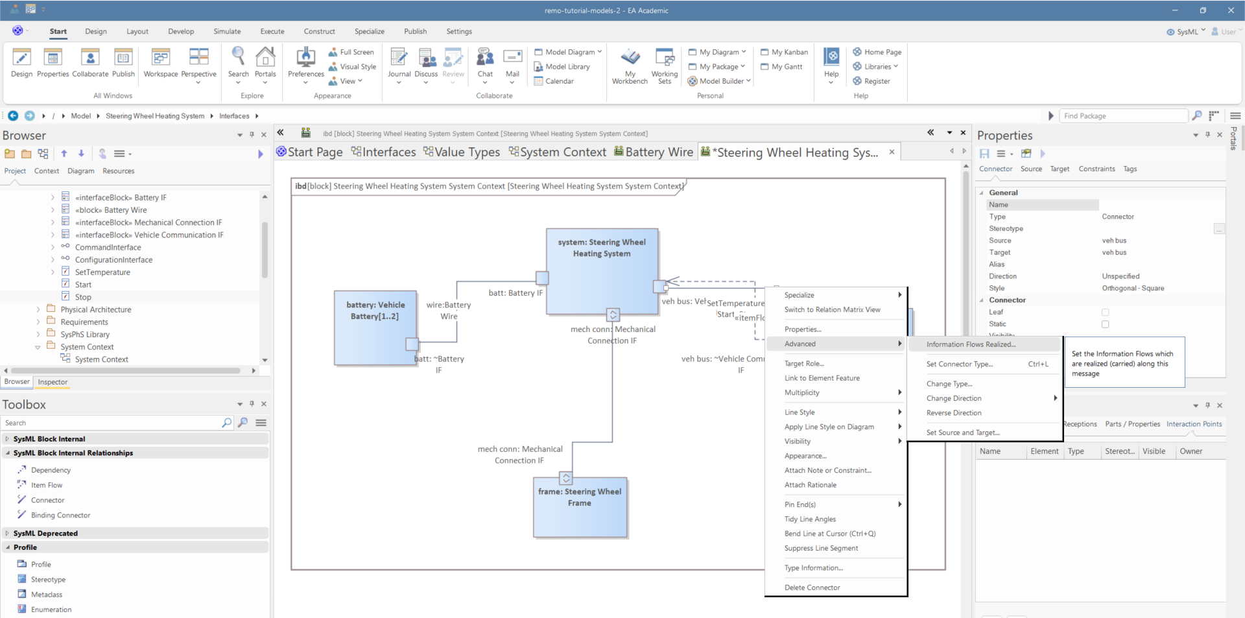Image resolution: width=1245 pixels, height=618 pixels.
Task: Click the Find Package input field
Action: click(x=1122, y=116)
